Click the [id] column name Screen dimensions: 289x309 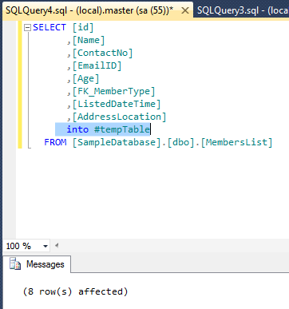click(83, 27)
